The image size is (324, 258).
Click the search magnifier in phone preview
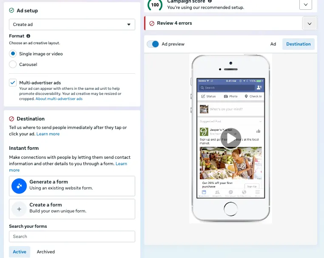tap(202, 88)
